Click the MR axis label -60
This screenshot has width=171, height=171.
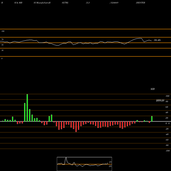[x=167, y=140]
